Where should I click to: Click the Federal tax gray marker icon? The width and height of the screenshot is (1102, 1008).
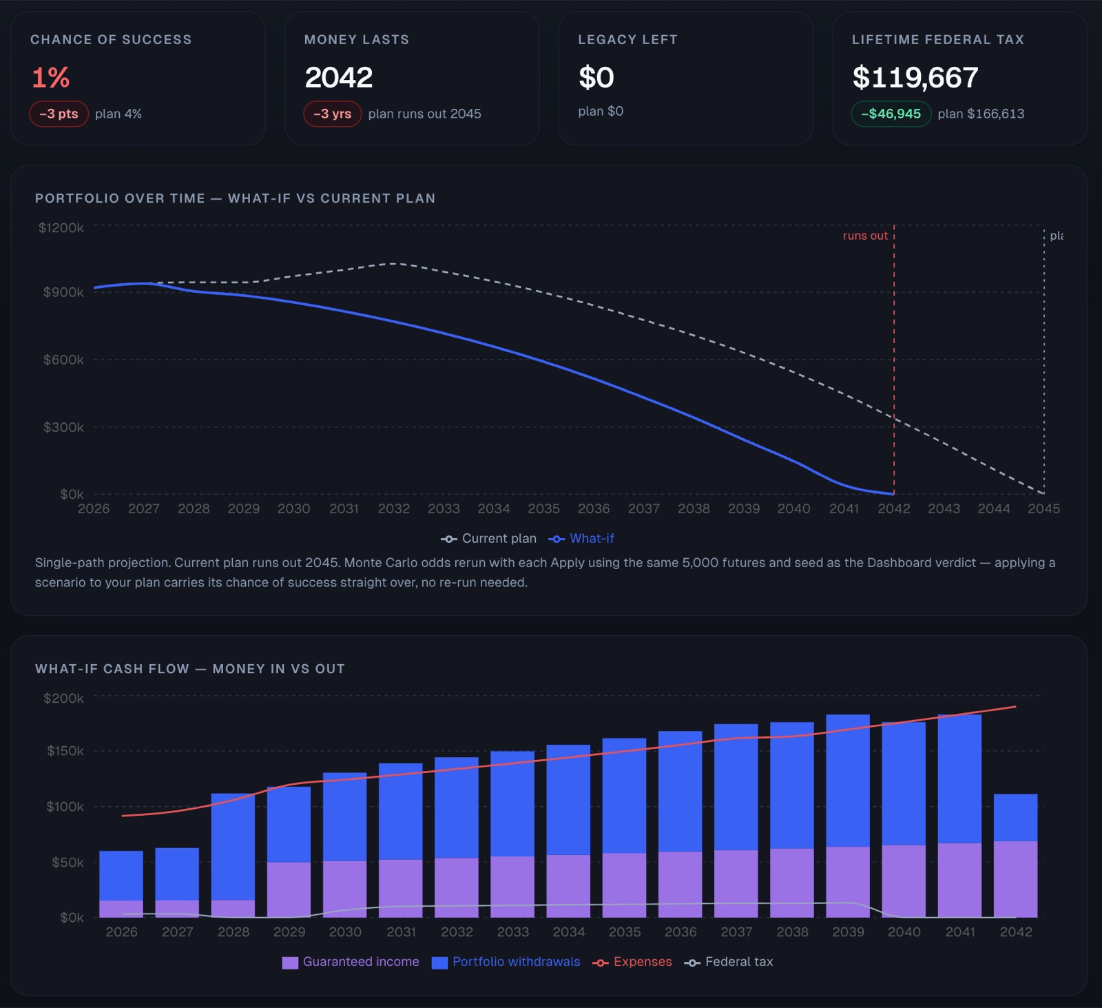[692, 963]
